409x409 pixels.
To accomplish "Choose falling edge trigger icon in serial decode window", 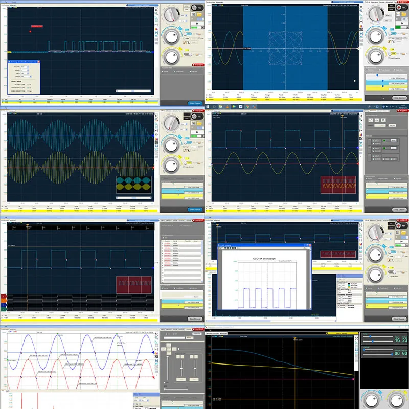I will pos(188,42).
